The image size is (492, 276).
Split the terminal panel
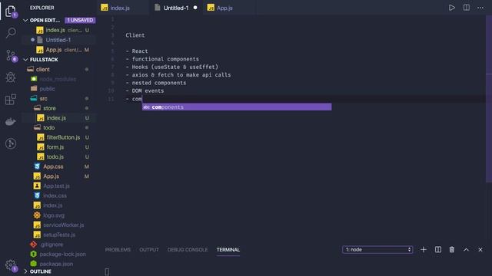(x=437, y=249)
